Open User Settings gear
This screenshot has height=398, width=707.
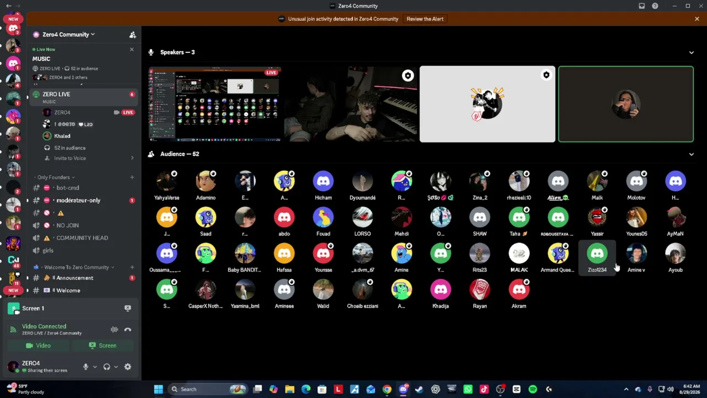tap(128, 367)
